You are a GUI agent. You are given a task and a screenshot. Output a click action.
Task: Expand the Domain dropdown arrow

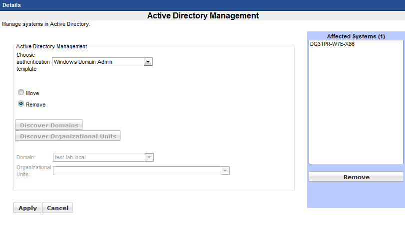(x=149, y=157)
